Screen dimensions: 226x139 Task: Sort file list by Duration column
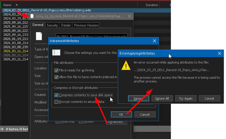point(152,5)
